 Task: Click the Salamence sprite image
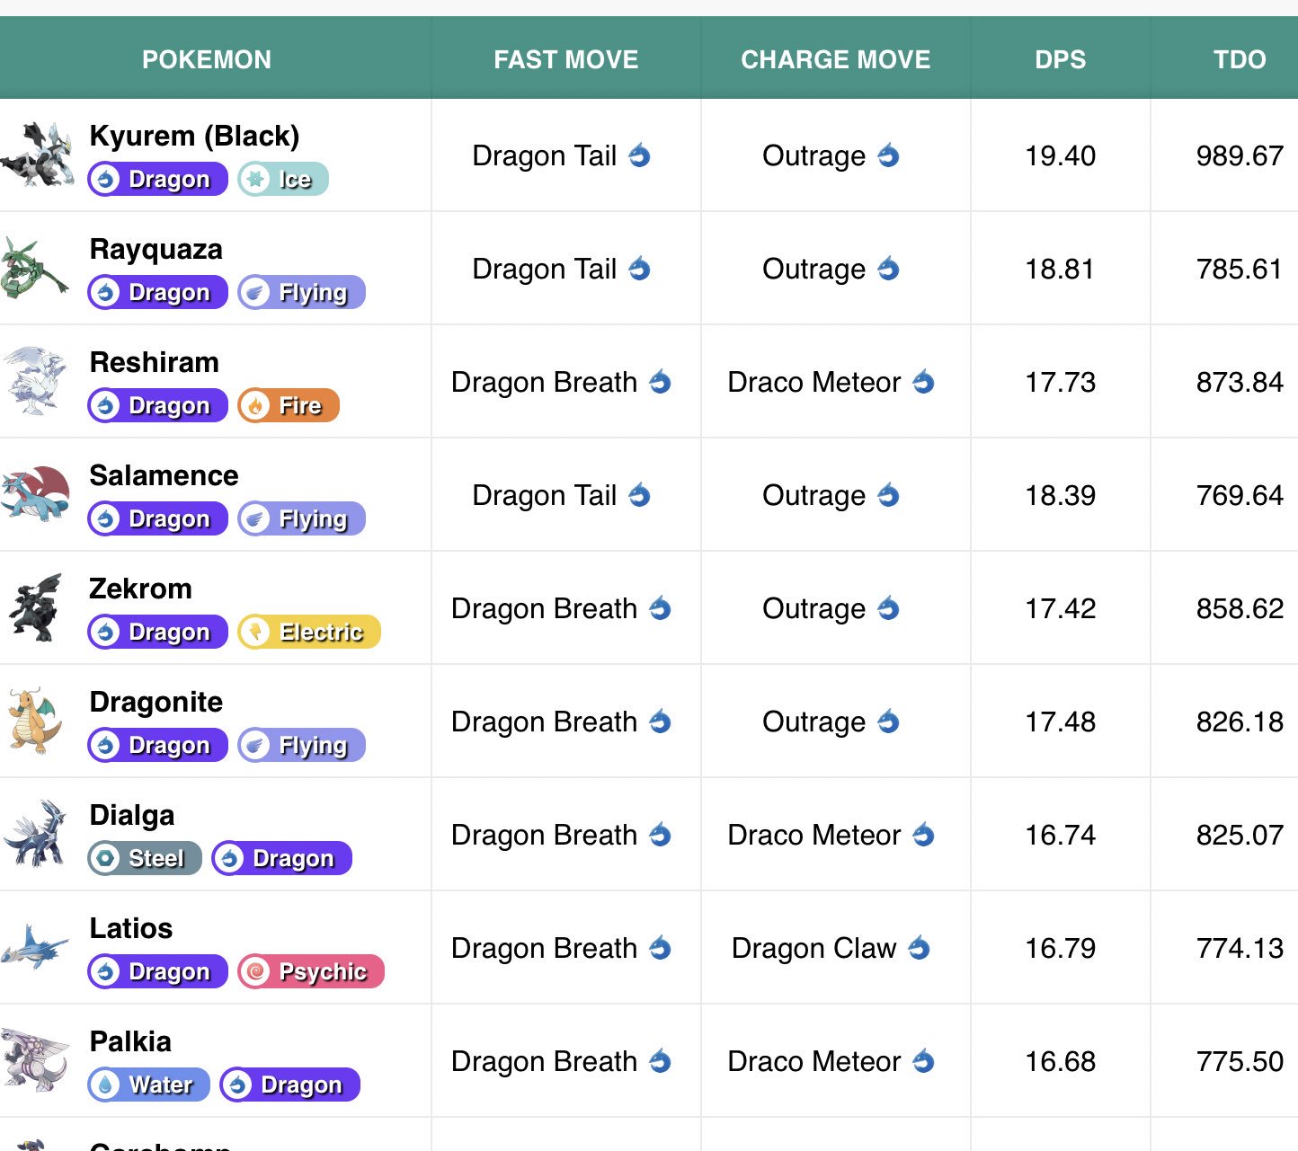tap(36, 493)
